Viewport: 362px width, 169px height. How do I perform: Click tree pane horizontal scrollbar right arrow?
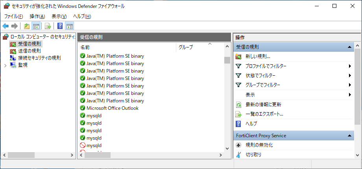click(x=72, y=155)
